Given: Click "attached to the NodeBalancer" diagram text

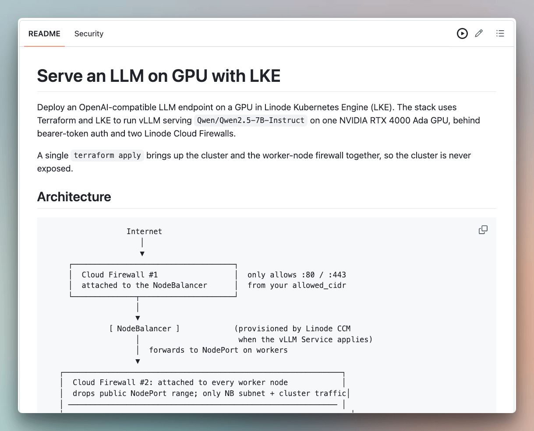Looking at the screenshot, I should pos(145,285).
